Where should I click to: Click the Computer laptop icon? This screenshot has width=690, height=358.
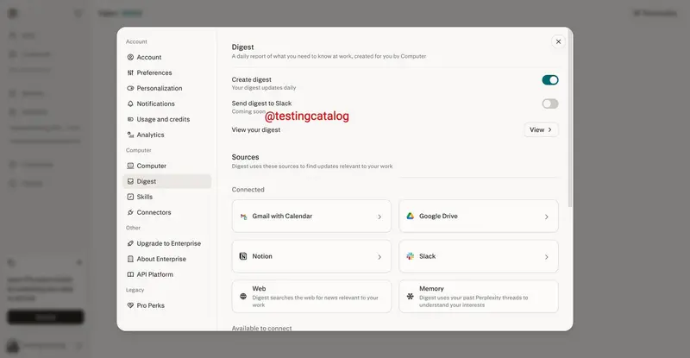(x=130, y=166)
